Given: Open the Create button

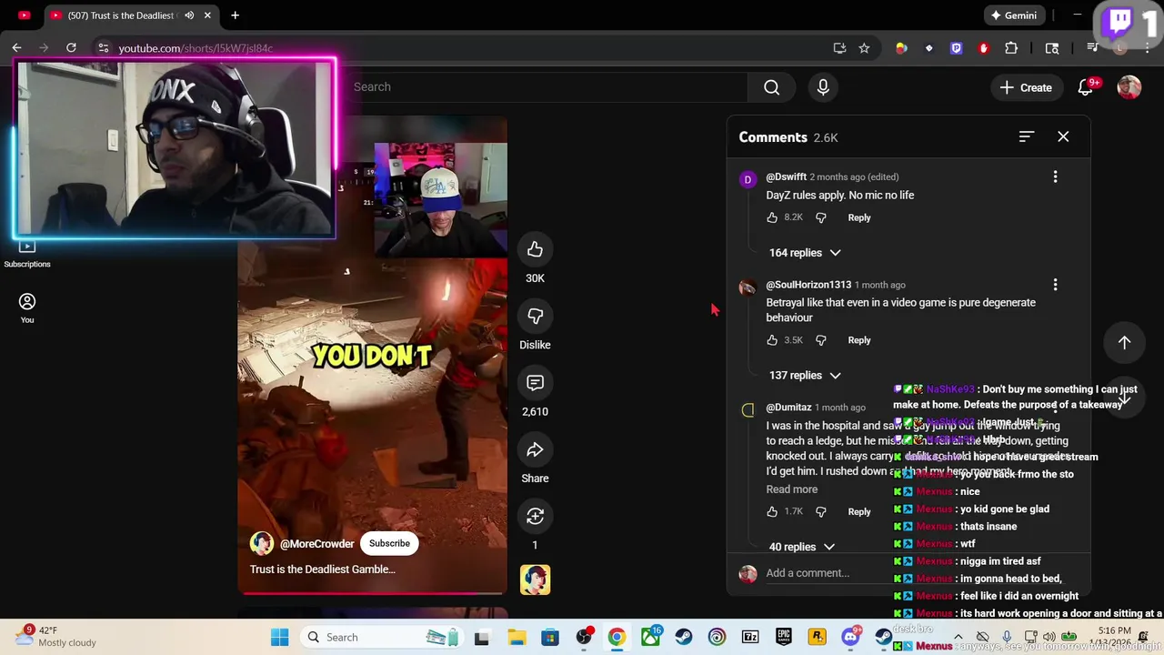Looking at the screenshot, I should coord(1026,87).
